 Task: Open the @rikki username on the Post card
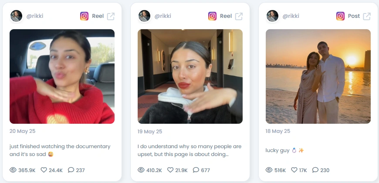point(291,16)
